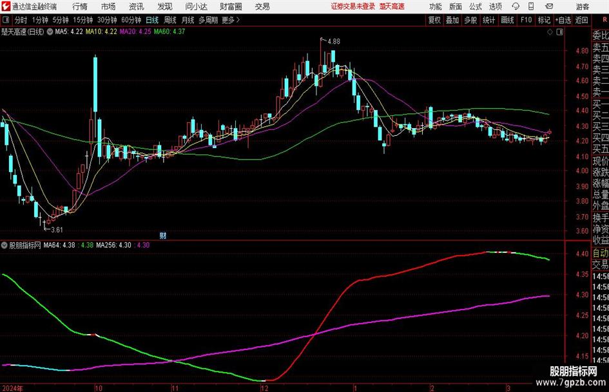
Task: Click the 复权 button
Action: (x=434, y=20)
